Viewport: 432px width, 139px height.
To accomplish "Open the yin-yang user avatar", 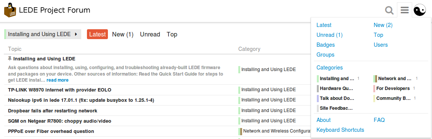I will coord(419,10).
